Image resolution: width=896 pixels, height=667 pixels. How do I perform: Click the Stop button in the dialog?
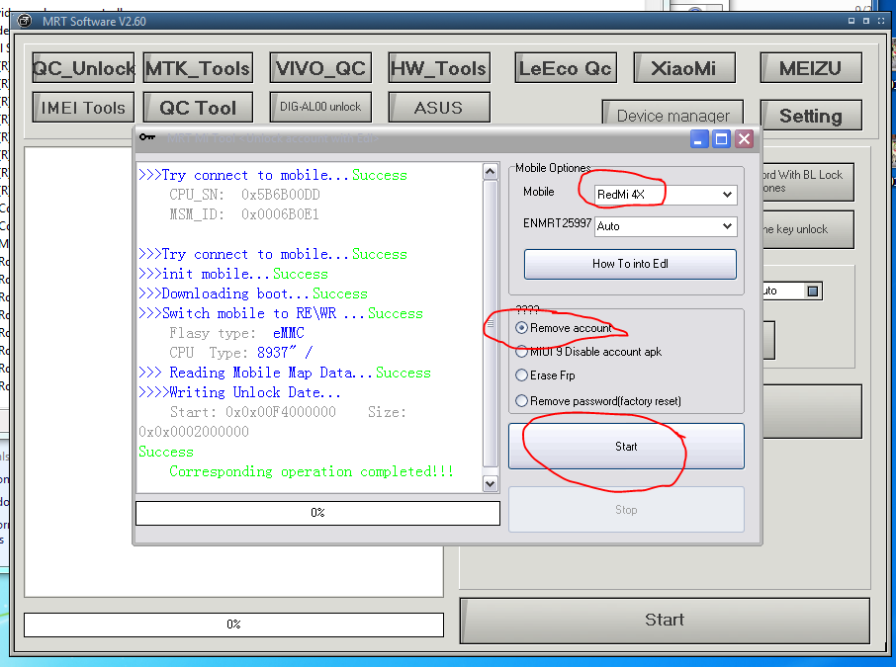626,510
